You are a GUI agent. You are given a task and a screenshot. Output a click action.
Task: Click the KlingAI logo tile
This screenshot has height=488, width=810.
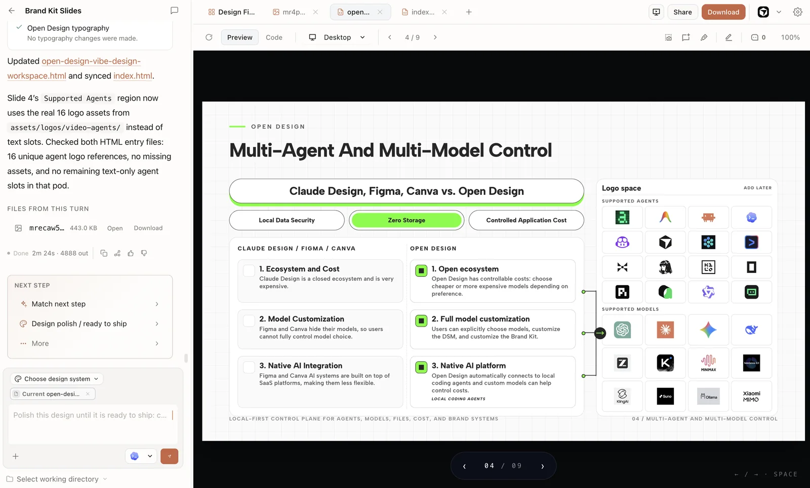pyautogui.click(x=622, y=396)
